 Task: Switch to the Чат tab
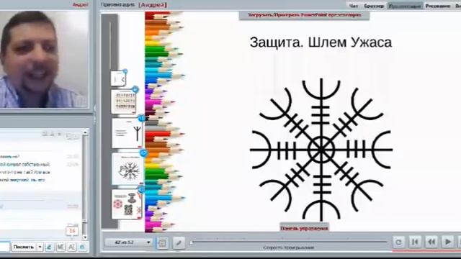tap(354, 6)
